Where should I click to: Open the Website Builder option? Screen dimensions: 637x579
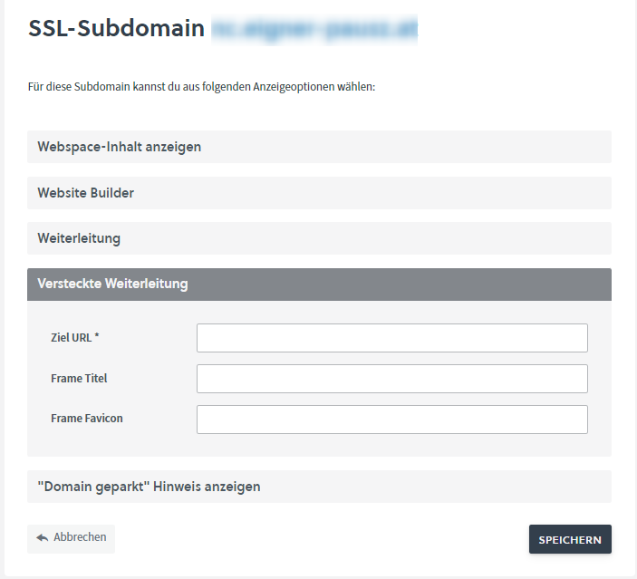(x=319, y=193)
